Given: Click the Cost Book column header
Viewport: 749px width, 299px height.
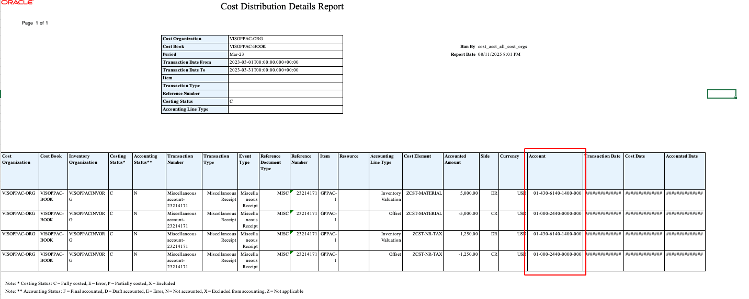Looking at the screenshot, I should (x=53, y=171).
